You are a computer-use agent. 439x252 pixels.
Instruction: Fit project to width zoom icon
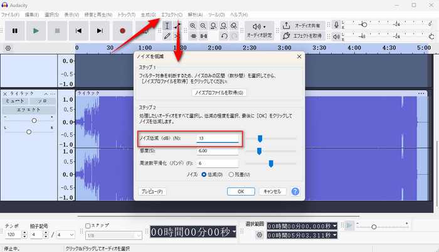(x=223, y=26)
